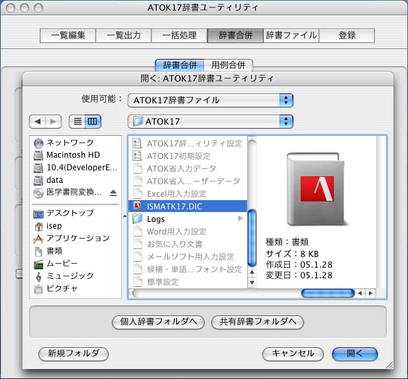Go back with the left arrow button
This screenshot has height=379, width=408.
coord(38,121)
